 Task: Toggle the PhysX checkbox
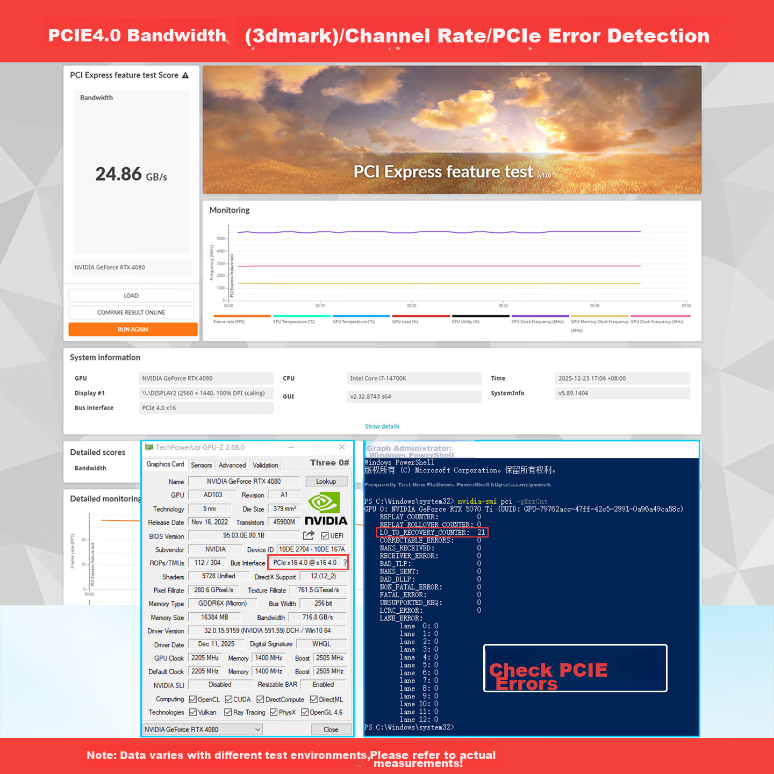[x=274, y=712]
